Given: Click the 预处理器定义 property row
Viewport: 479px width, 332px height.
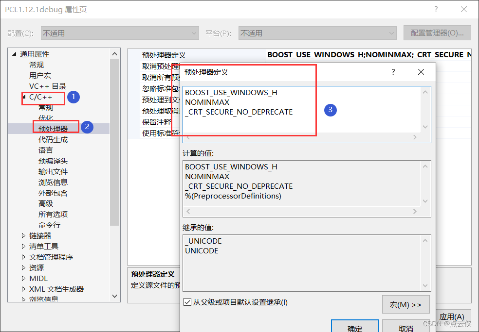Looking at the screenshot, I should pyautogui.click(x=299, y=55).
